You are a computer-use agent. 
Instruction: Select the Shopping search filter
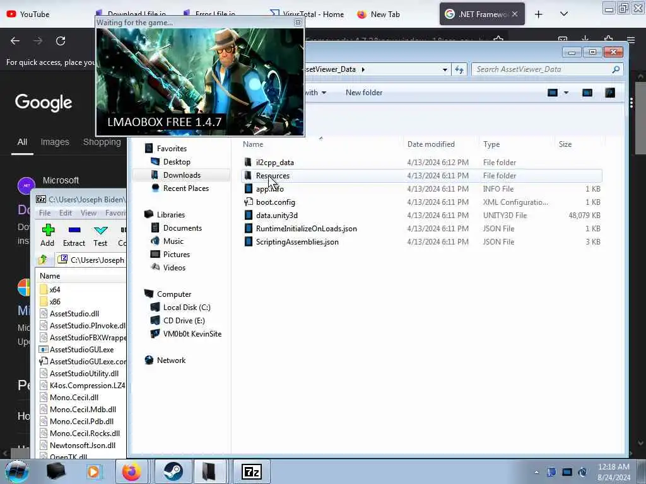tap(102, 142)
